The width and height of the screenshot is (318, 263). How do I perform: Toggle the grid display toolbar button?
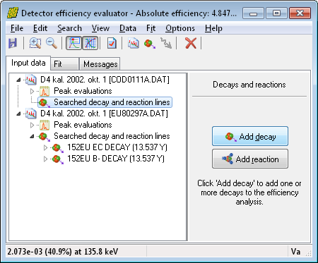pyautogui.click(x=90, y=43)
